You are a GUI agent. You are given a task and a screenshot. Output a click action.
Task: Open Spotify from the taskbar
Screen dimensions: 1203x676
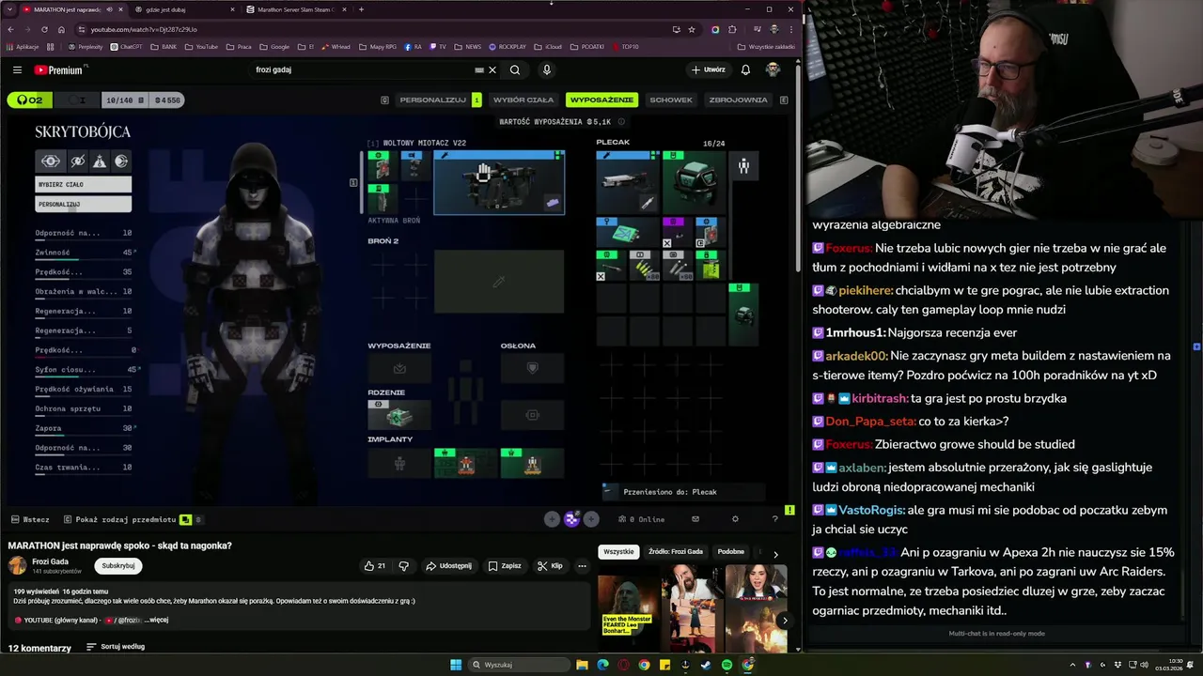(x=726, y=665)
